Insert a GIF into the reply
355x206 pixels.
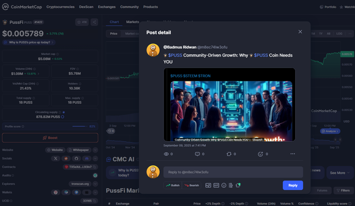(x=216, y=186)
